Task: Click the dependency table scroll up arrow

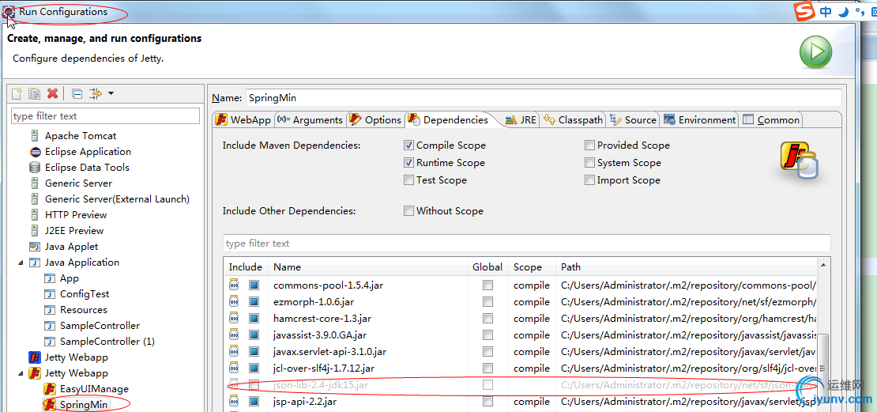Action: point(823,264)
